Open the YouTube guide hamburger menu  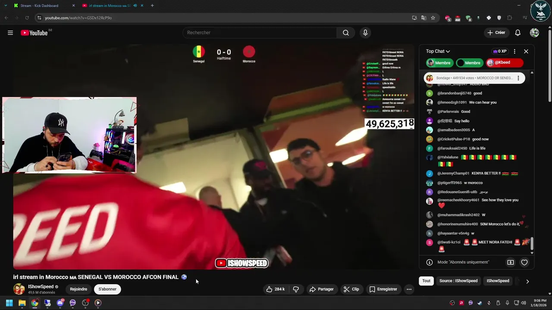10,33
